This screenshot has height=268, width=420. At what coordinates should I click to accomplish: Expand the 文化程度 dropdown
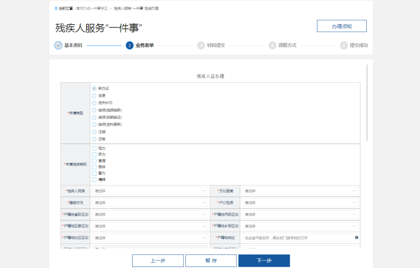299,191
